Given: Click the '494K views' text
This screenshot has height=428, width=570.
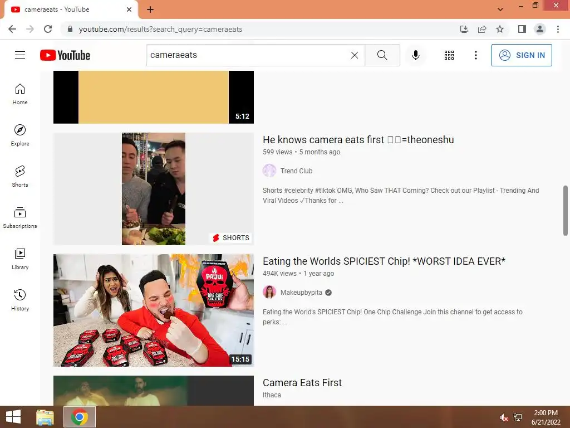Looking at the screenshot, I should click(279, 274).
